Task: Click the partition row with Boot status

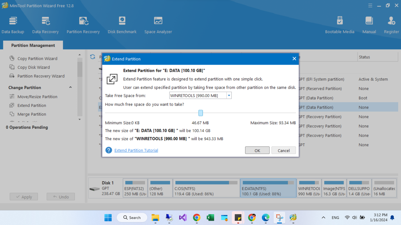Action: pyautogui.click(x=348, y=98)
